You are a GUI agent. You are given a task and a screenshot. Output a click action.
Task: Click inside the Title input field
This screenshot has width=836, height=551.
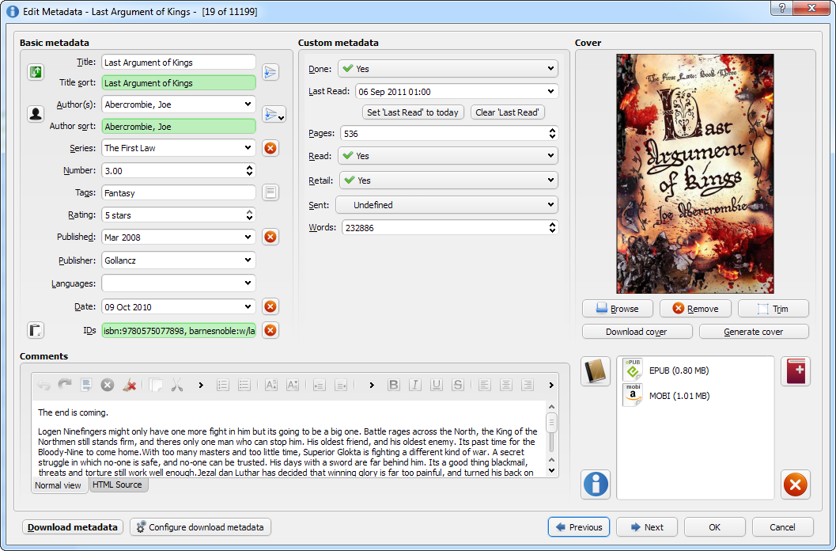coord(179,62)
